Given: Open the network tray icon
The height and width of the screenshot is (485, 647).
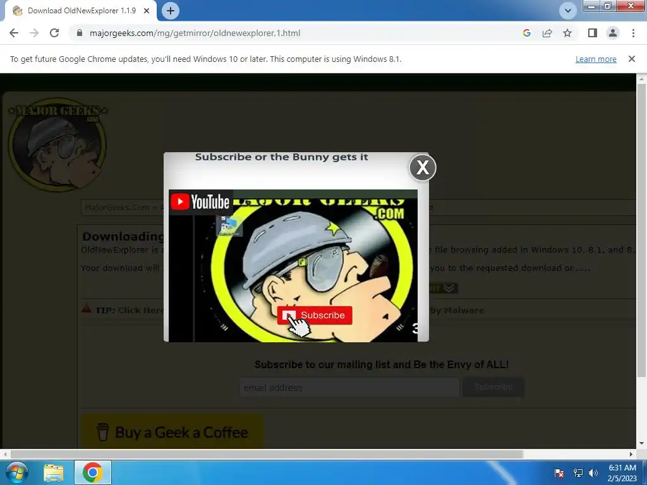Looking at the screenshot, I should coord(578,473).
